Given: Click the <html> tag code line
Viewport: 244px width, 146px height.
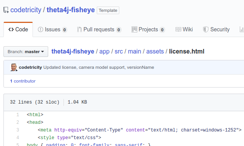Looking at the screenshot, I should click(x=35, y=115).
